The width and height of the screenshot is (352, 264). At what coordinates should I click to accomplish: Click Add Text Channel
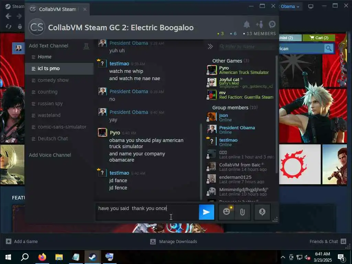point(48,46)
